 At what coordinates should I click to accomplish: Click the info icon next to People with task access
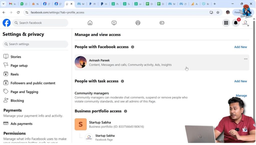[122, 81]
